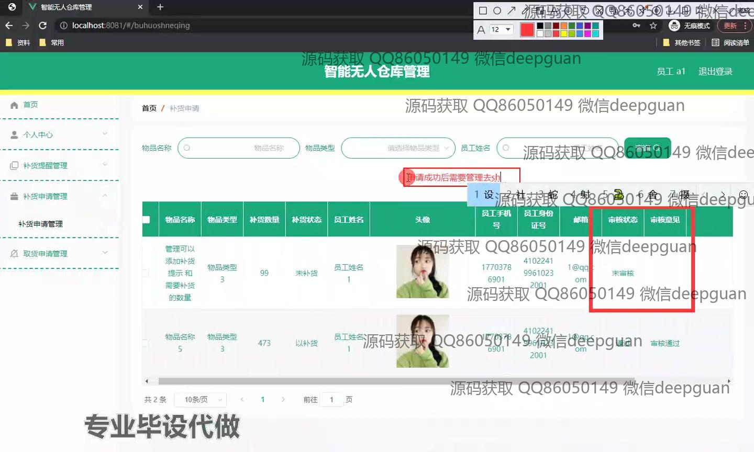Click the browser reload page icon
The height and width of the screenshot is (452, 754).
(x=43, y=26)
